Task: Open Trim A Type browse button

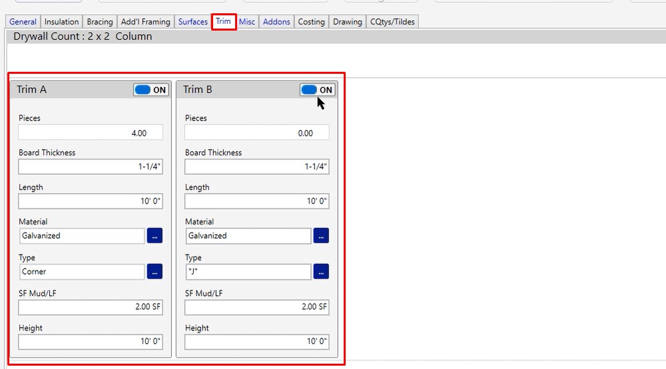Action: click(155, 271)
